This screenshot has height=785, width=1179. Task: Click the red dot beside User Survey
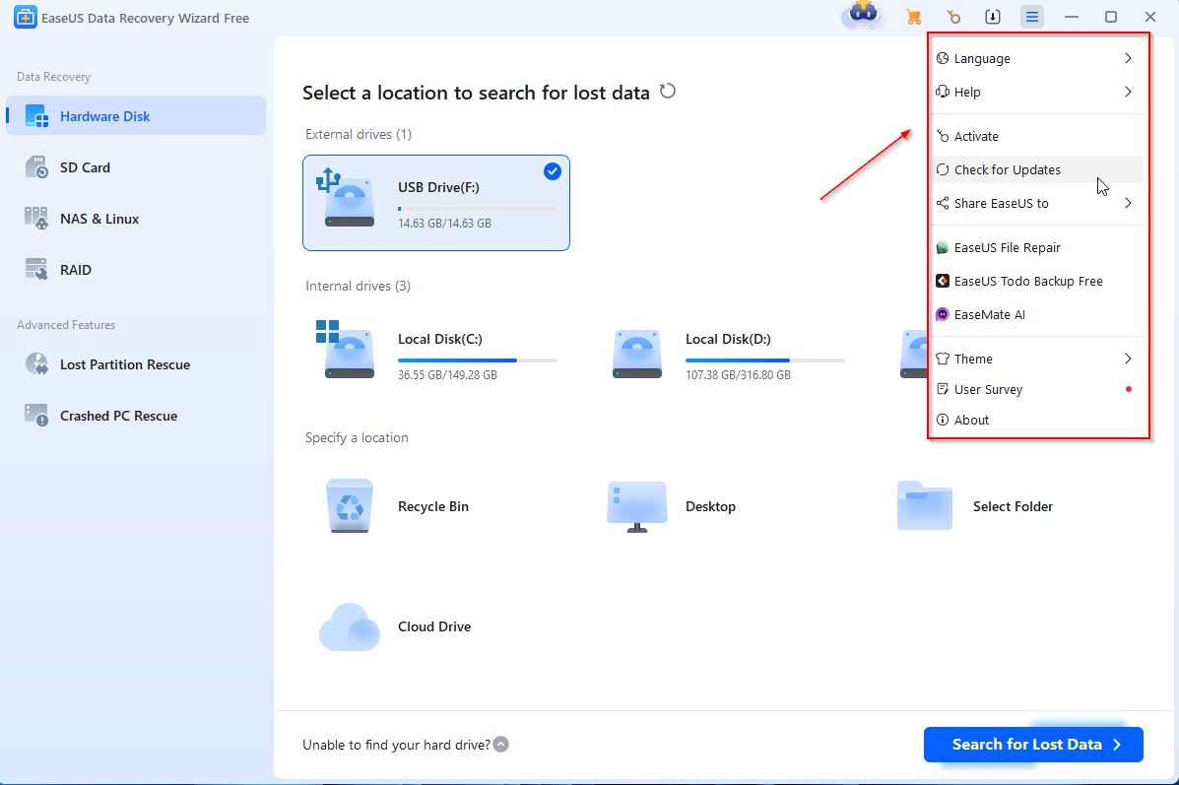(x=1128, y=389)
